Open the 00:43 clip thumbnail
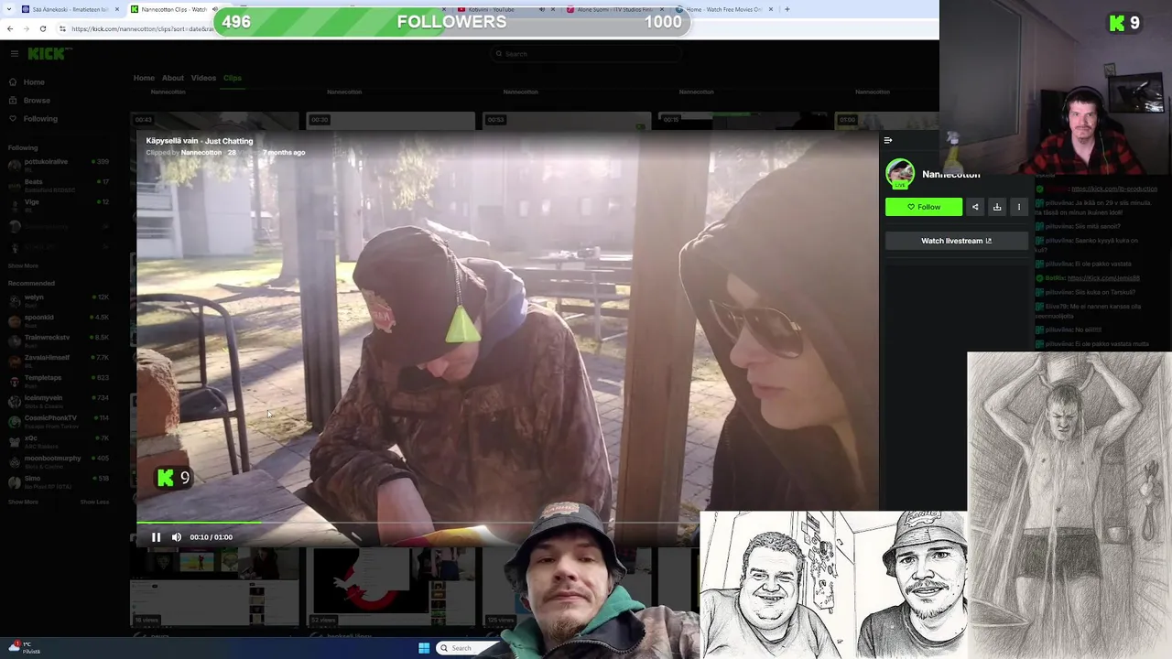This screenshot has width=1172, height=659. click(215, 121)
